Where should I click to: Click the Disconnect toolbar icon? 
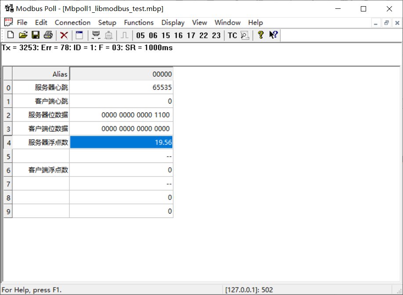[109, 35]
